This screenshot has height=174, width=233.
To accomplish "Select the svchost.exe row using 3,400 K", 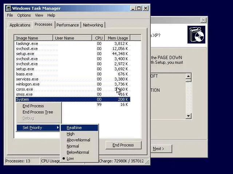I will [x=73, y=59].
